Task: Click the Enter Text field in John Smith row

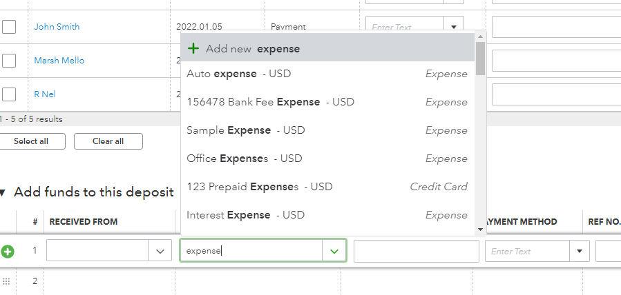Action: [405, 27]
